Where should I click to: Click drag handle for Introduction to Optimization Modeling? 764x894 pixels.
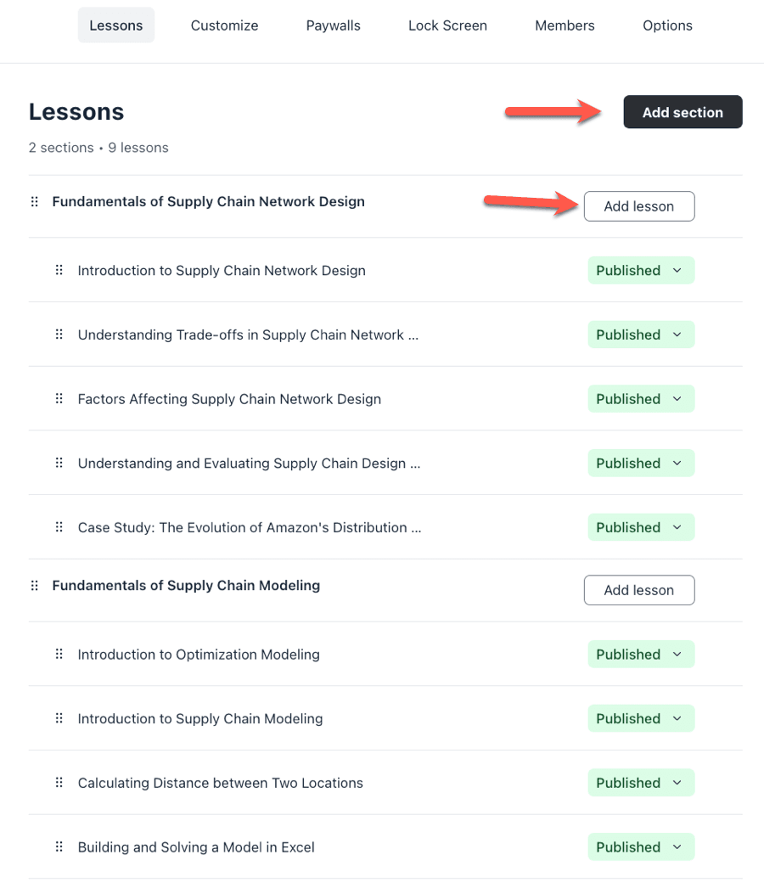click(59, 655)
